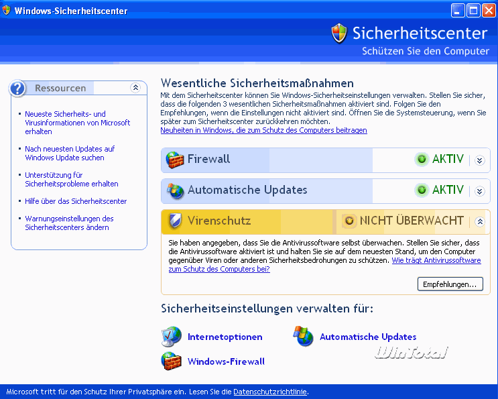Collapse the Ressourcen panel

135,88
